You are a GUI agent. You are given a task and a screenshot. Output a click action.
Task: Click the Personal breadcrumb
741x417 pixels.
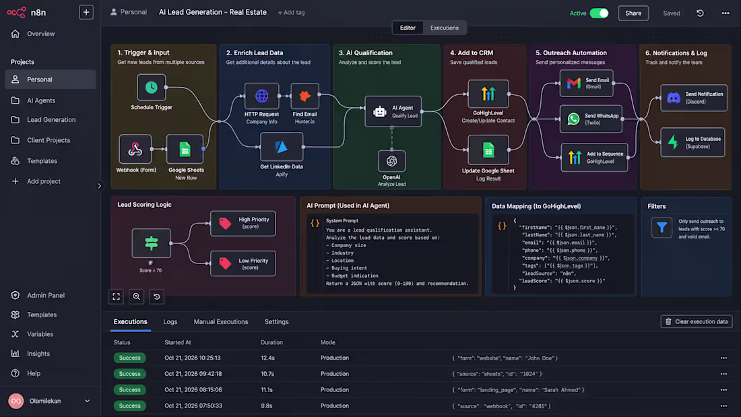129,12
